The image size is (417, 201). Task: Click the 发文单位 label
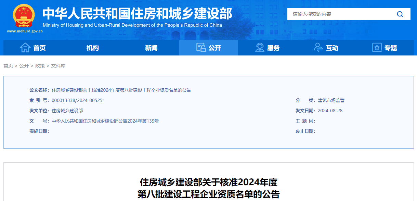pyautogui.click(x=39, y=111)
